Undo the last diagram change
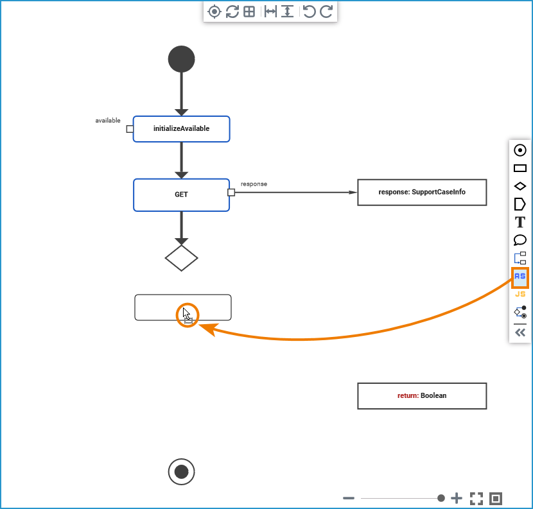 coord(309,12)
